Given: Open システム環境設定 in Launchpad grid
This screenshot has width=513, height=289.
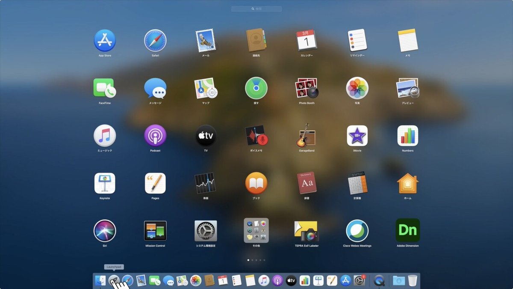Looking at the screenshot, I should coord(206,231).
